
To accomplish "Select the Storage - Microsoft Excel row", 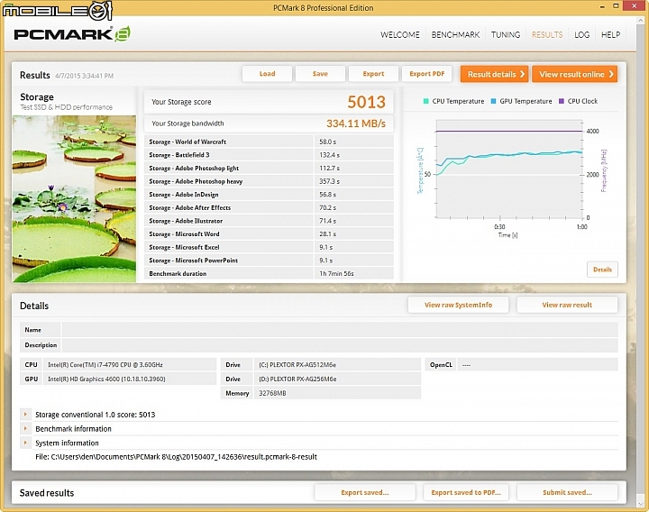I will (269, 247).
